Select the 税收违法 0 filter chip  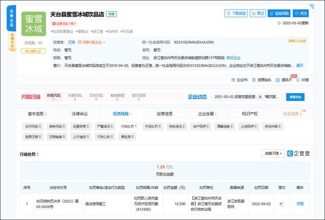click(x=177, y=126)
